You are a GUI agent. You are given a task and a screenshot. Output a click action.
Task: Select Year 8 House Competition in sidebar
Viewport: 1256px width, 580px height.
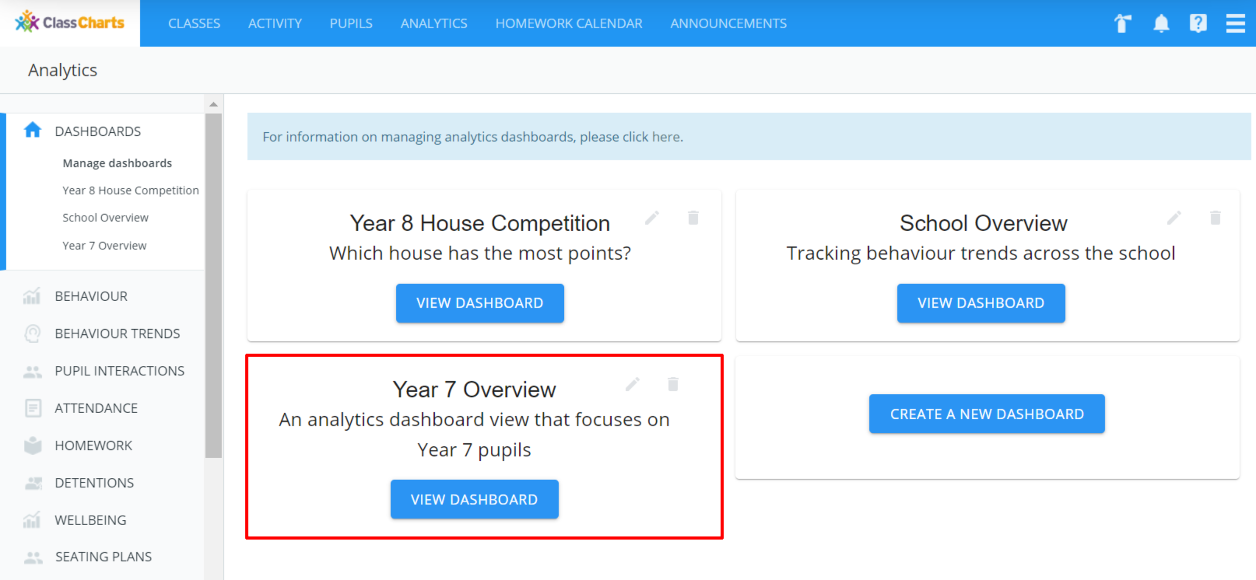[x=131, y=190]
